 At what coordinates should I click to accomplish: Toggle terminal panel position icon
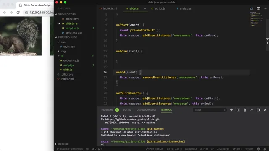coord(258,110)
